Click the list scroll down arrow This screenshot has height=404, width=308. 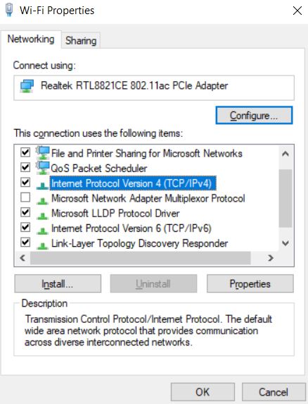point(285,243)
